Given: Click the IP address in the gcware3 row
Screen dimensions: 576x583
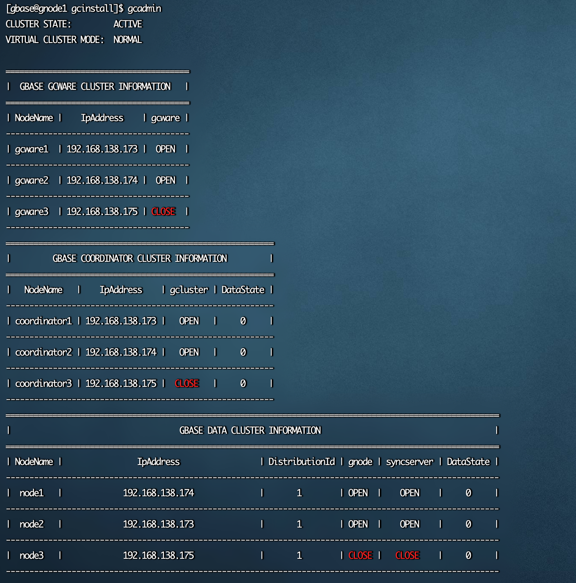Looking at the screenshot, I should click(102, 212).
